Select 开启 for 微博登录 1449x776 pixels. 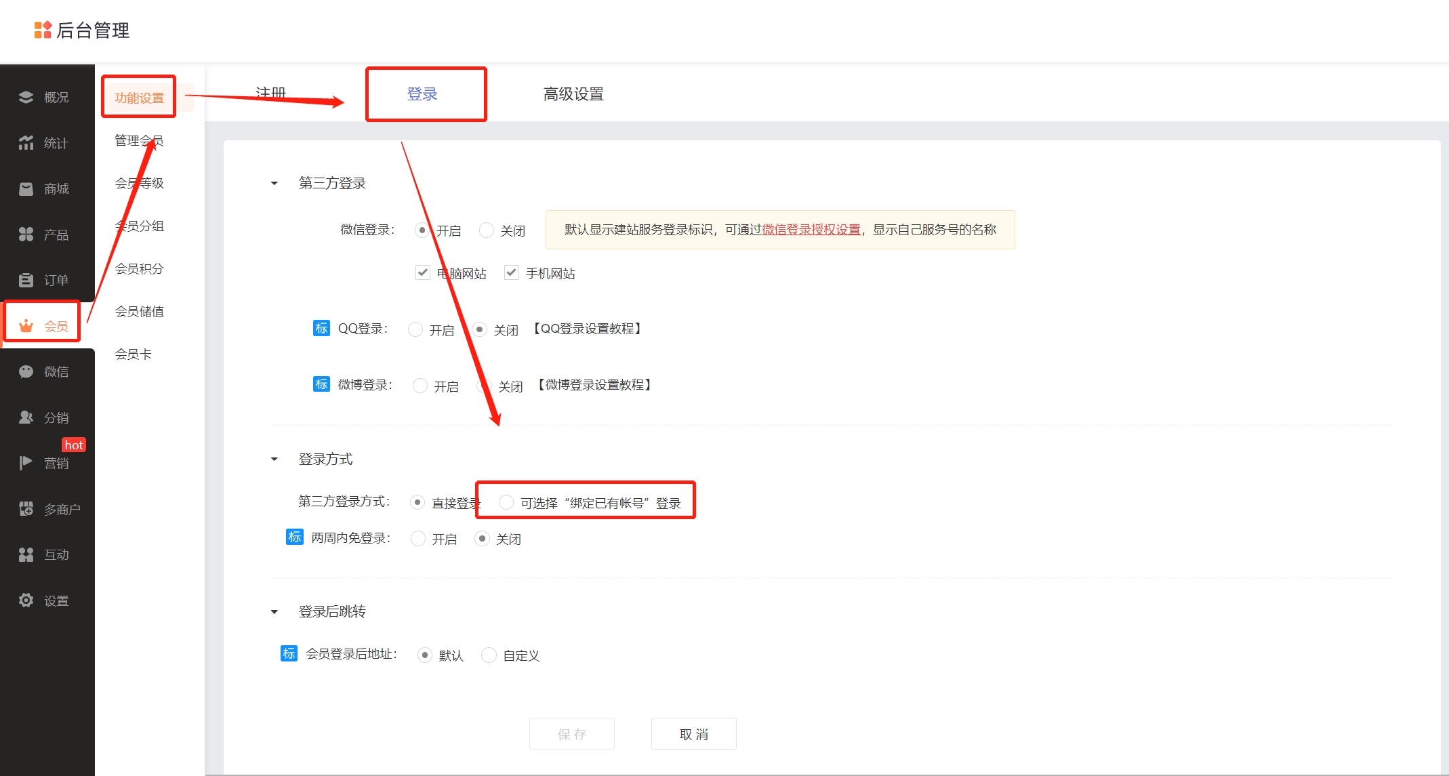[420, 386]
